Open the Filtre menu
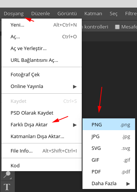Image resolution: width=137 pixels, height=192 pixels. pos(131,14)
